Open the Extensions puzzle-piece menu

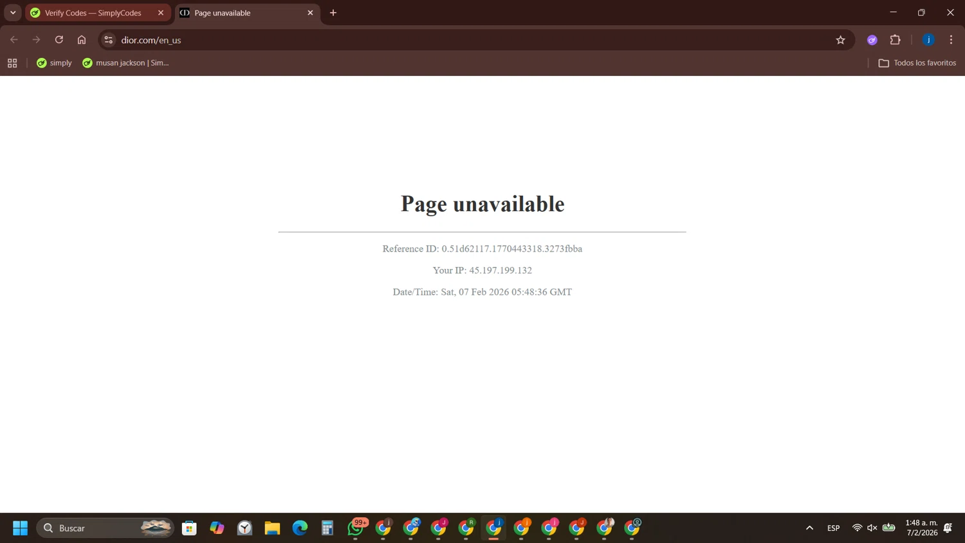pos(896,40)
